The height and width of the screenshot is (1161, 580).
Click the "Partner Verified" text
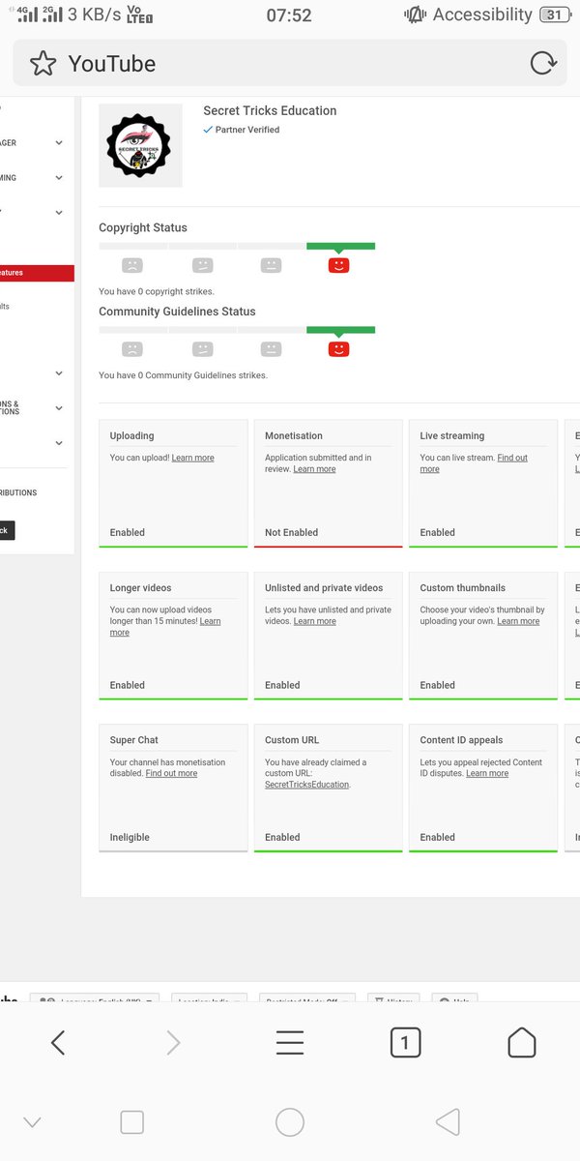pos(247,130)
